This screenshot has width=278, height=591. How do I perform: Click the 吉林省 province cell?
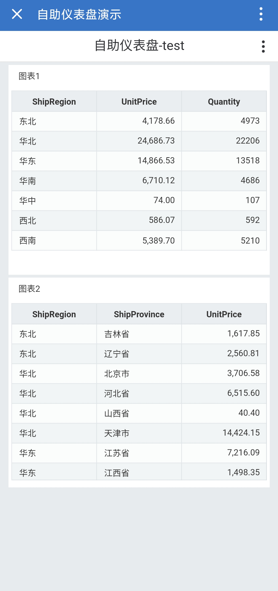(x=139, y=334)
